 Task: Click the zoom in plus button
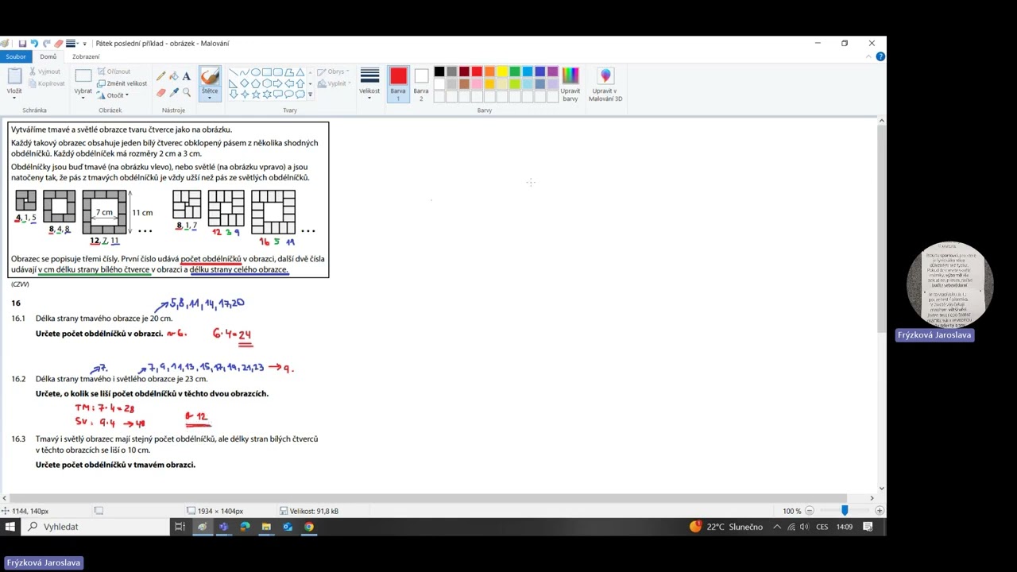tap(878, 511)
